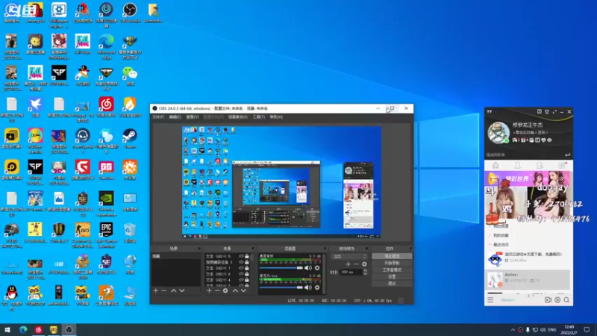Click YY search magnifier icon at bottom
Image resolution: width=597 pixels, height=336 pixels.
point(566,300)
